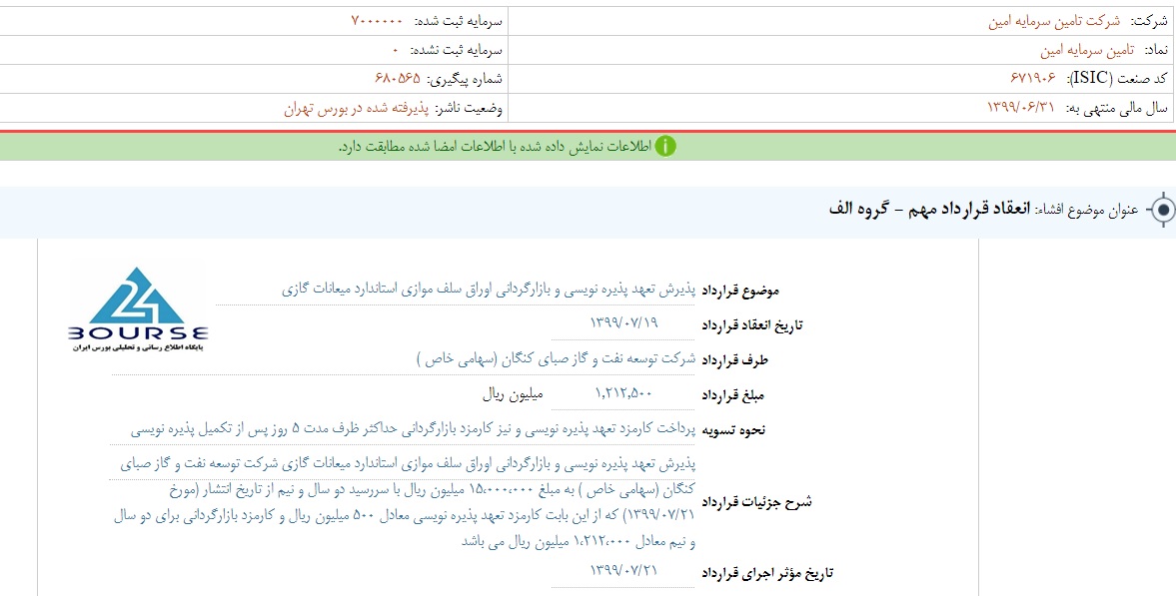This screenshot has width=1176, height=596.
Task: Click the 'شرح جزئیات قرارداد' field label
Action: (x=756, y=502)
